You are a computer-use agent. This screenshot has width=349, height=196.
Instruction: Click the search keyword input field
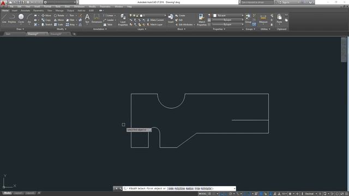[x=257, y=2]
